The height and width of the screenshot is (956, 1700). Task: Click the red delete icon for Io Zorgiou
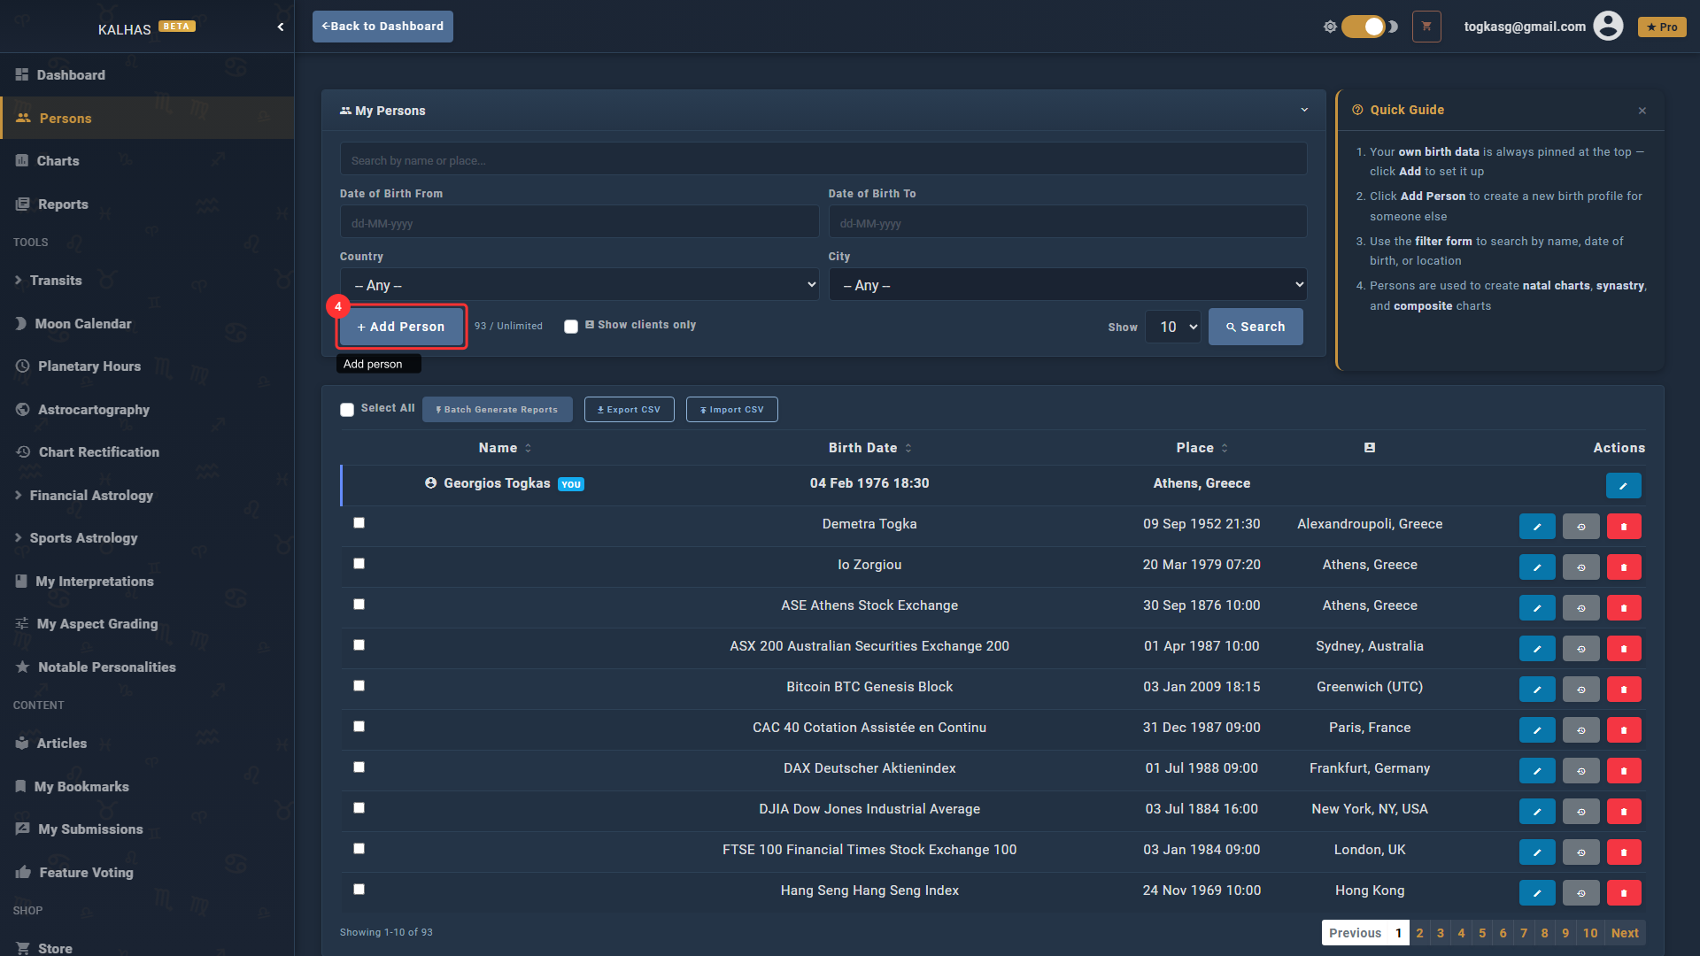click(1623, 567)
